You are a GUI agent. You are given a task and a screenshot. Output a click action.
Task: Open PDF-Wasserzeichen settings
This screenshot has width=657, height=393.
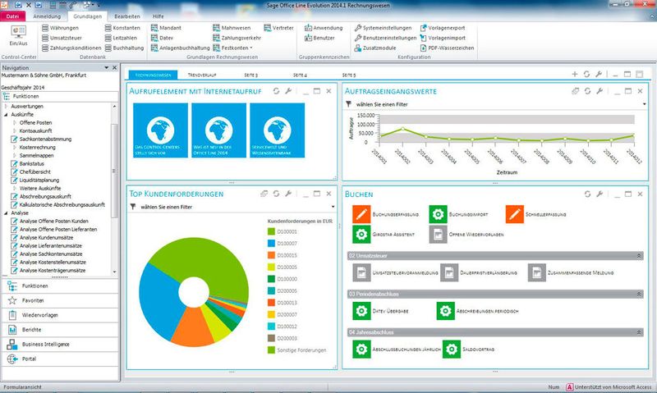point(447,48)
